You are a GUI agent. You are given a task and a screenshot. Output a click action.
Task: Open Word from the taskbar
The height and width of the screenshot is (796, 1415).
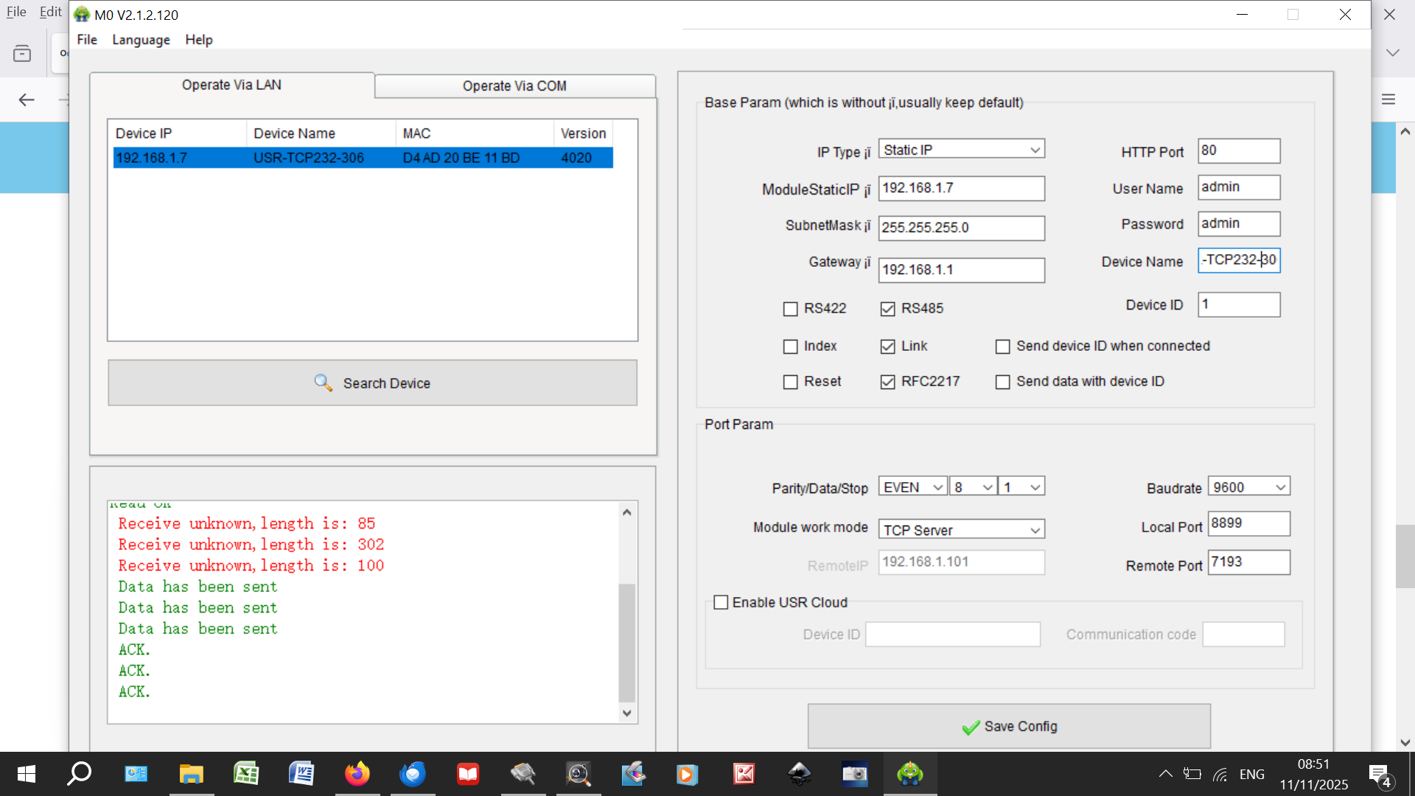tap(301, 774)
